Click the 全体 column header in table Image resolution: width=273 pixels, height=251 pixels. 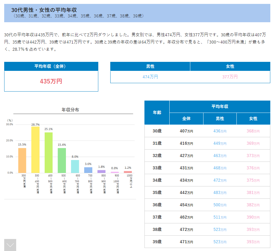[x=186, y=119]
